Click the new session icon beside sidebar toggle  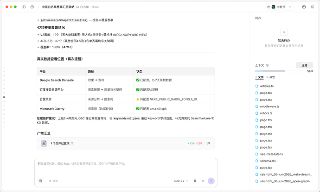coord(32,7)
